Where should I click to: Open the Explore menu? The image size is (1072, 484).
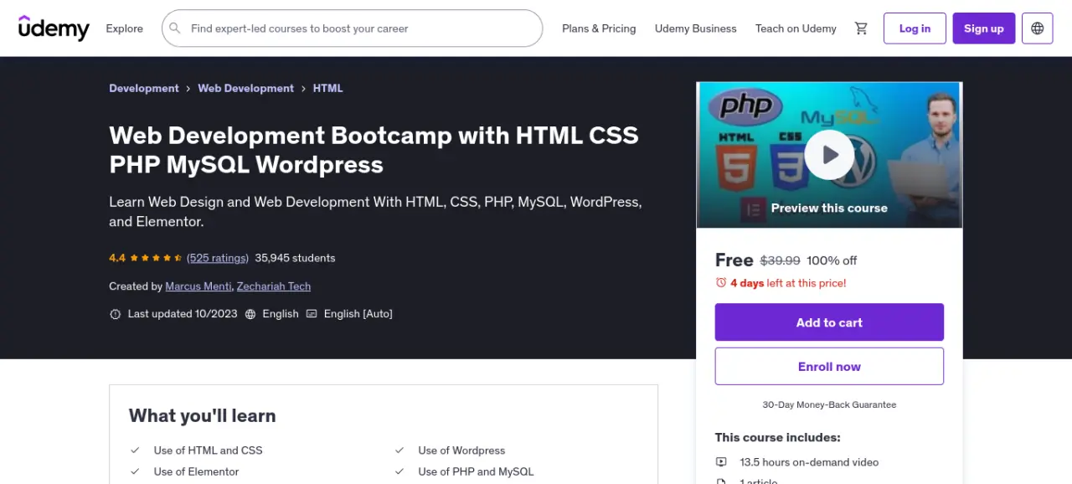click(124, 28)
